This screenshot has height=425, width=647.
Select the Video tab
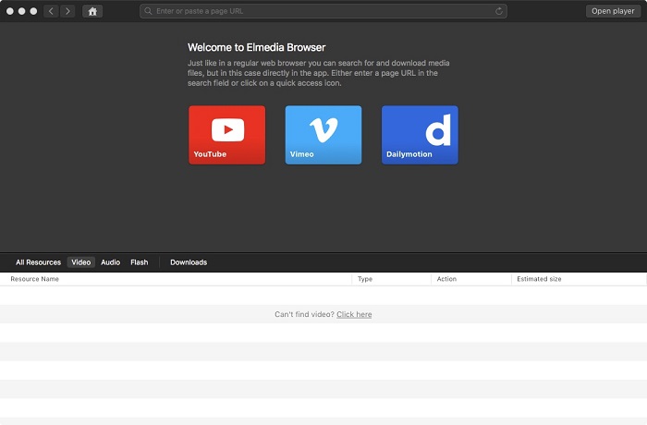81,262
